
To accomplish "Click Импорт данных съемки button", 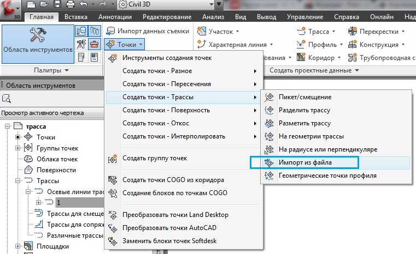I will pos(148,31).
